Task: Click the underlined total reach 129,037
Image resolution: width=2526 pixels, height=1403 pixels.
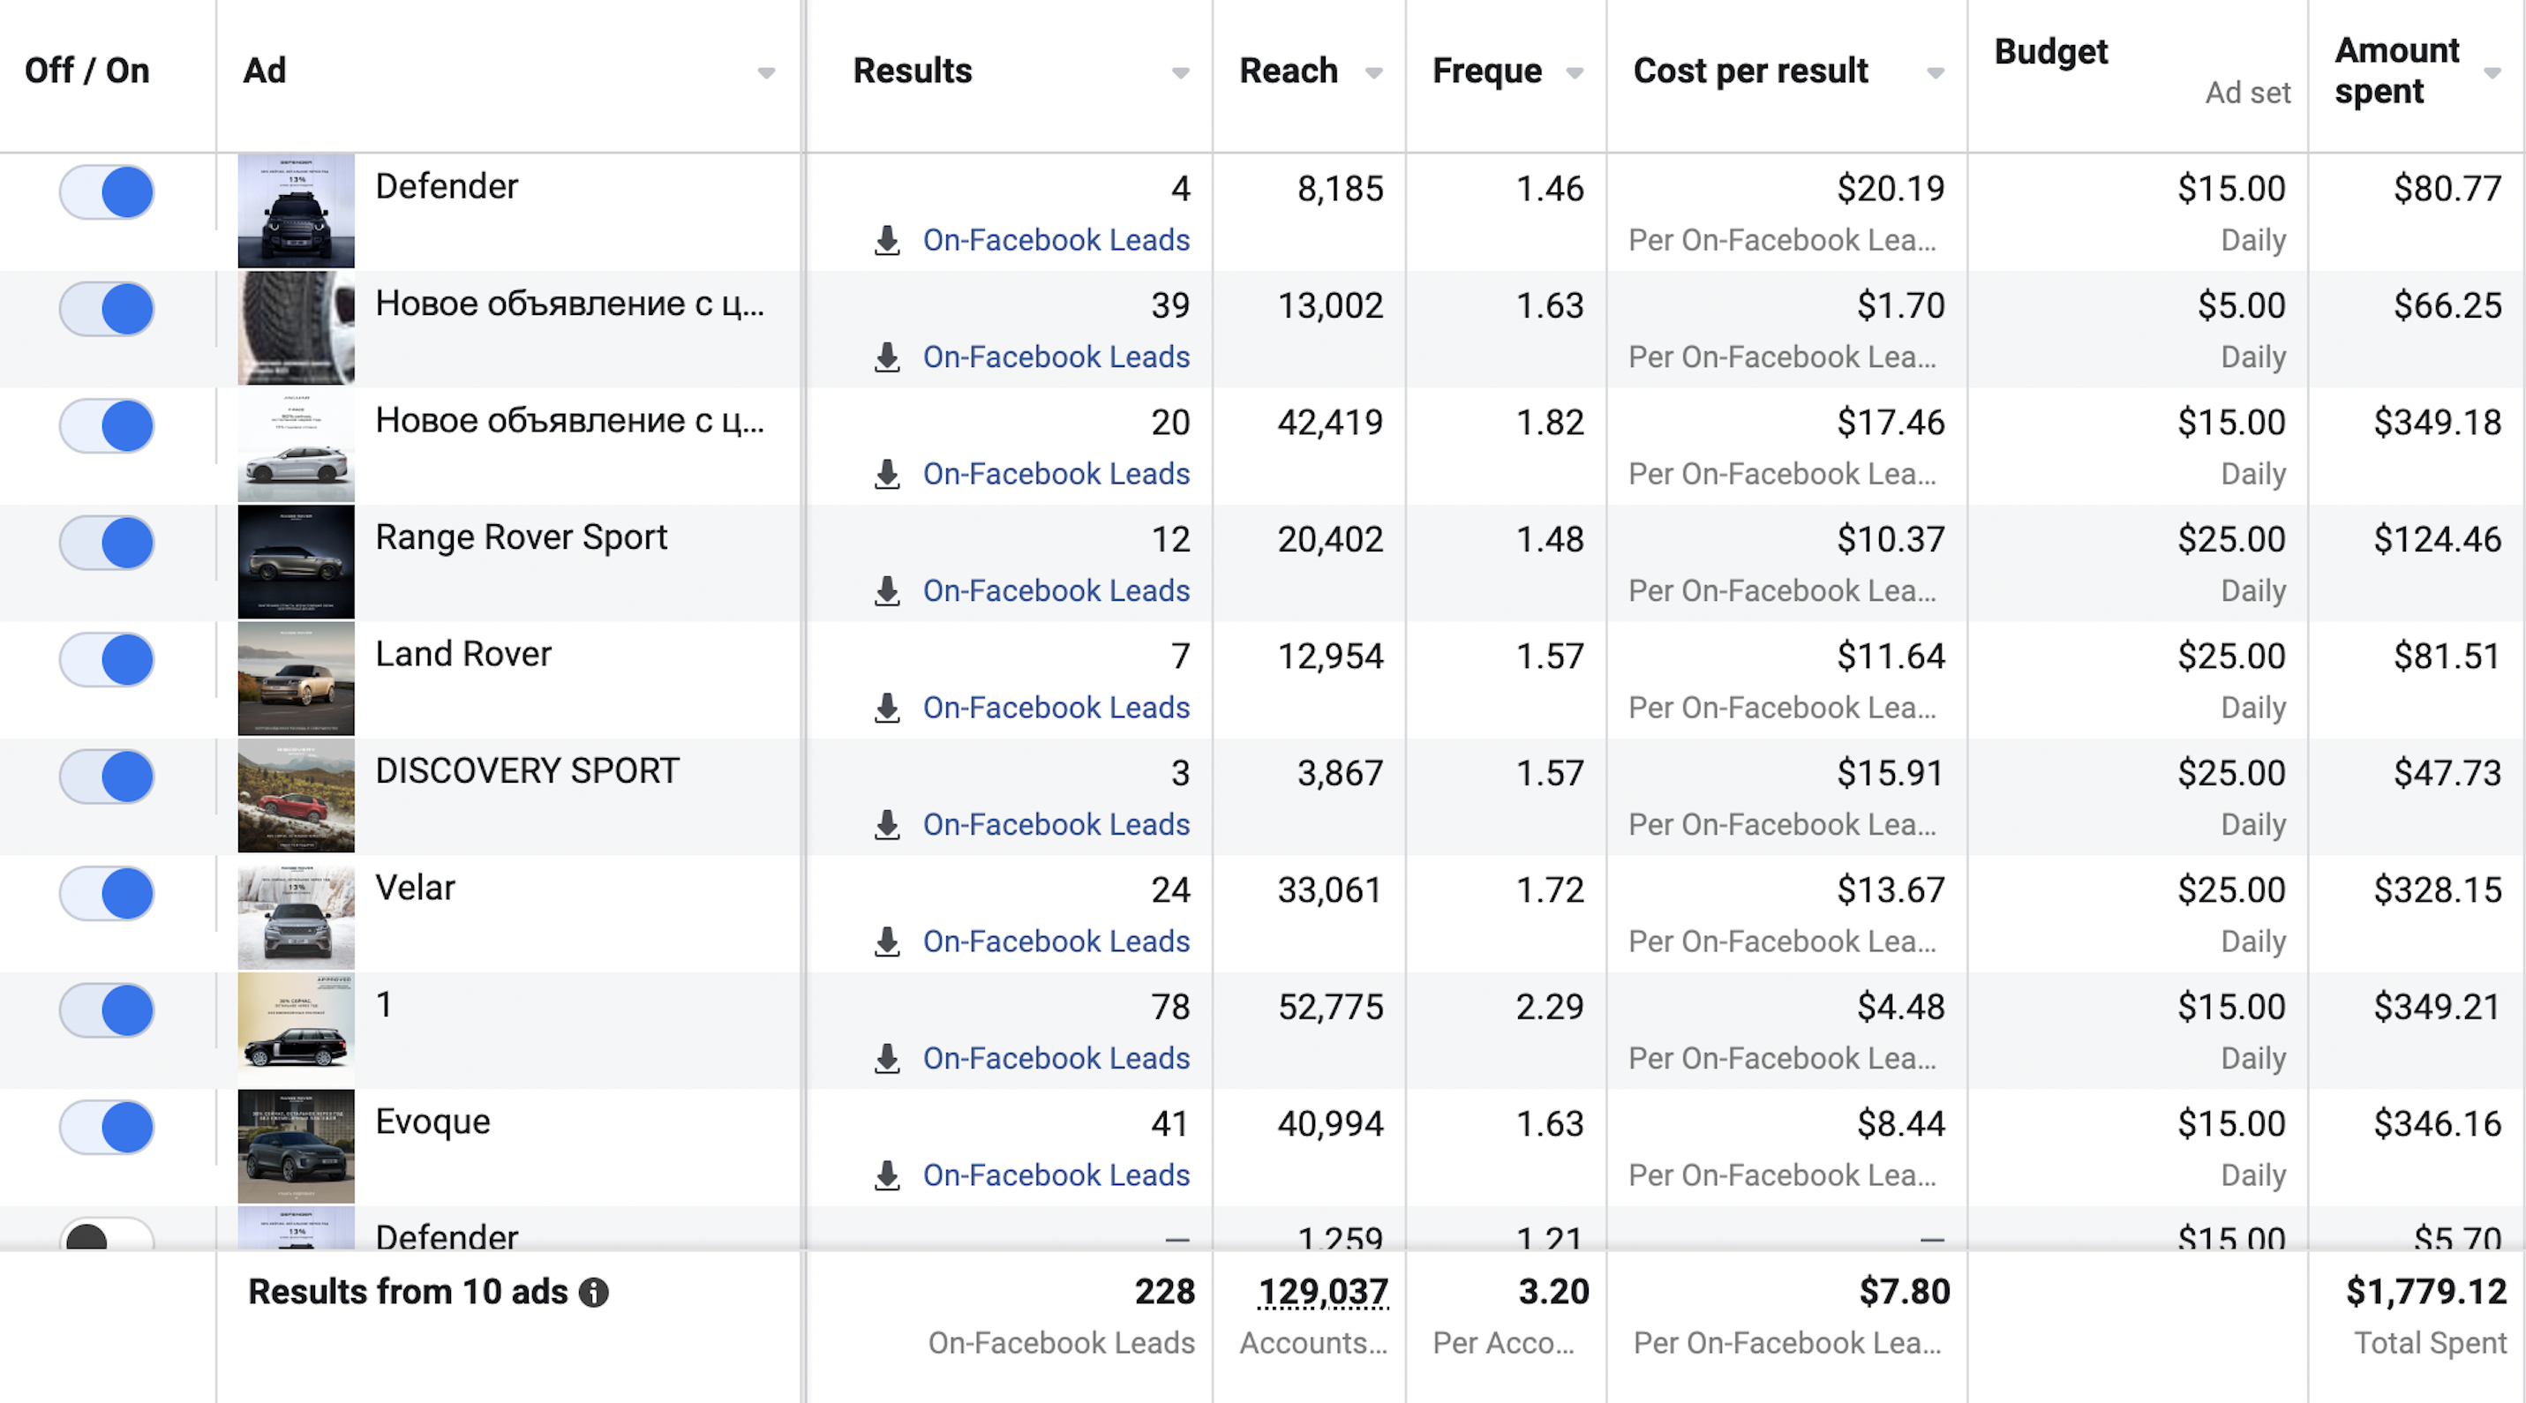Action: 1322,1292
